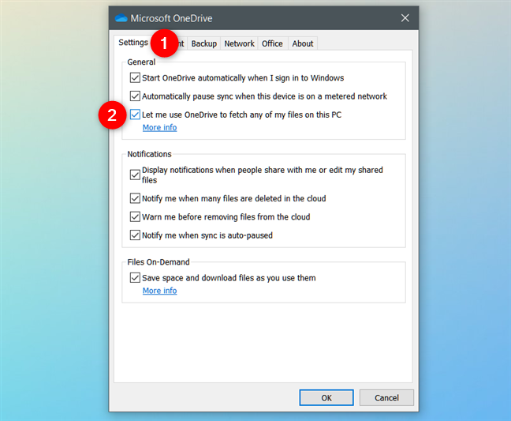Confirm settings with the OK button

326,397
